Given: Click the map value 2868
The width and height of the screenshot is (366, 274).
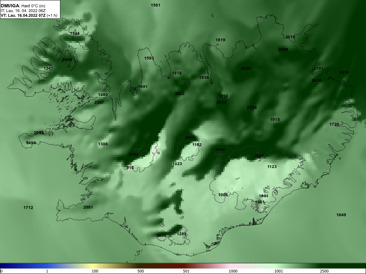Looking at the screenshot, I should coord(190,137).
